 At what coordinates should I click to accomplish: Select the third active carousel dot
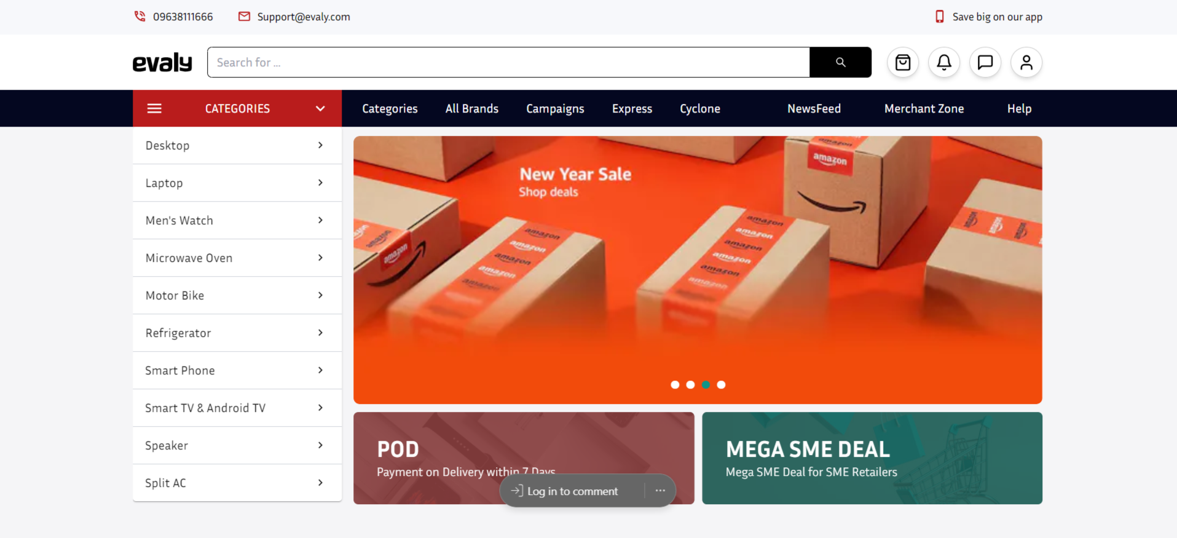[x=706, y=385]
